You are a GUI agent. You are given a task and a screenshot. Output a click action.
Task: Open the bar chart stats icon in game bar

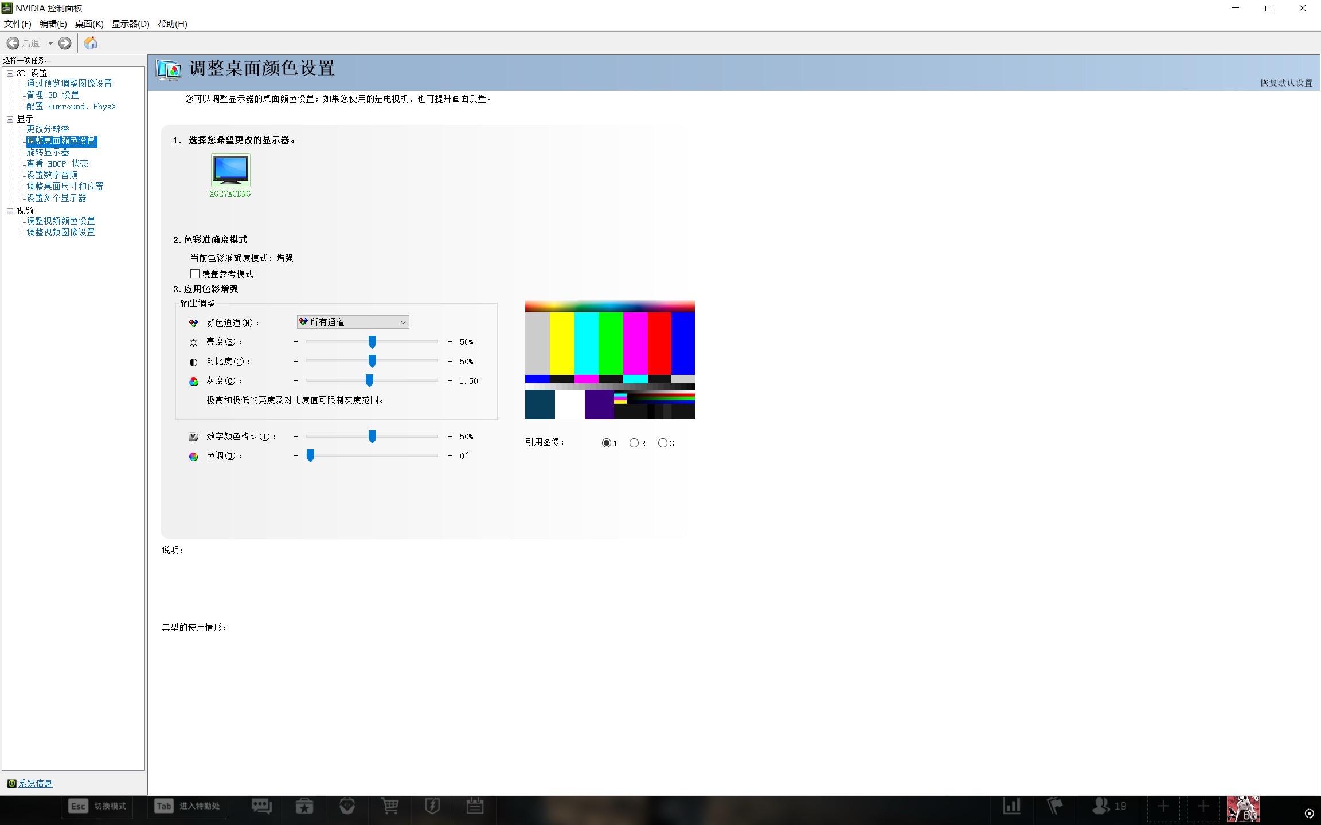click(1012, 806)
